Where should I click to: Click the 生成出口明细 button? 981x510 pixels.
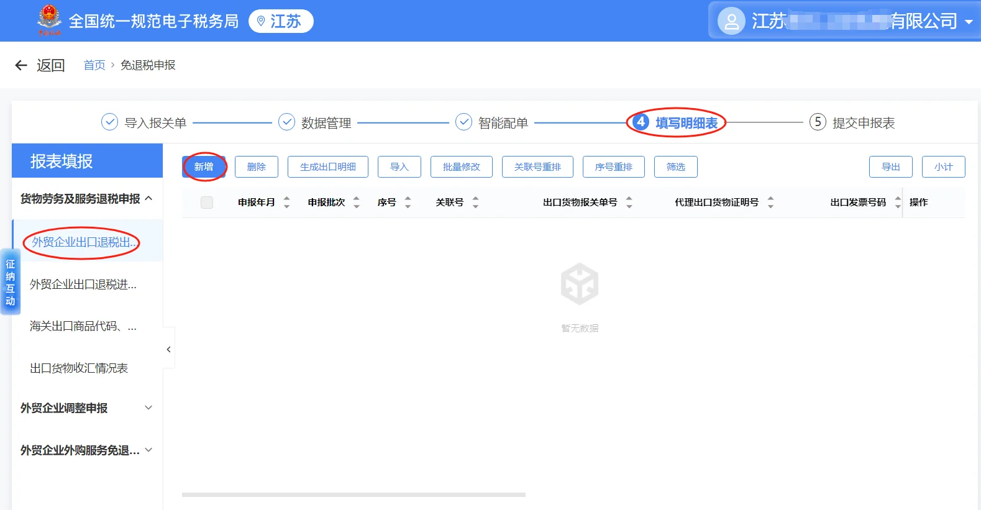(328, 166)
